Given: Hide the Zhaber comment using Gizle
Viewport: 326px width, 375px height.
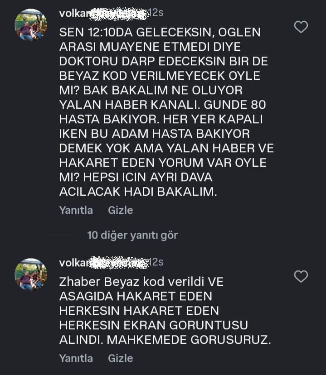Looking at the screenshot, I should point(120,358).
